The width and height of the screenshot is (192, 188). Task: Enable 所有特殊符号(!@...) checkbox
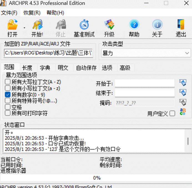pyautogui.click(x=7, y=101)
